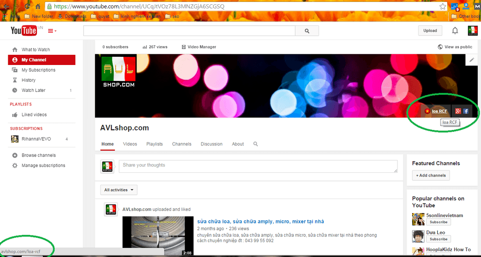Select My Channel in sidebar
Screen dimensions: 481x257
tap(42, 60)
